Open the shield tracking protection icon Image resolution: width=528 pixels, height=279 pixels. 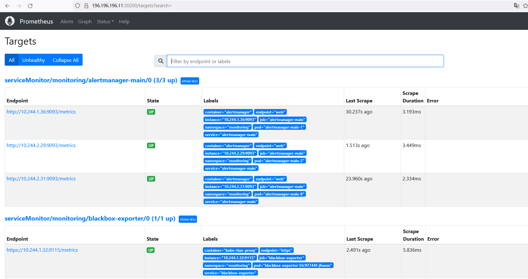coord(78,6)
